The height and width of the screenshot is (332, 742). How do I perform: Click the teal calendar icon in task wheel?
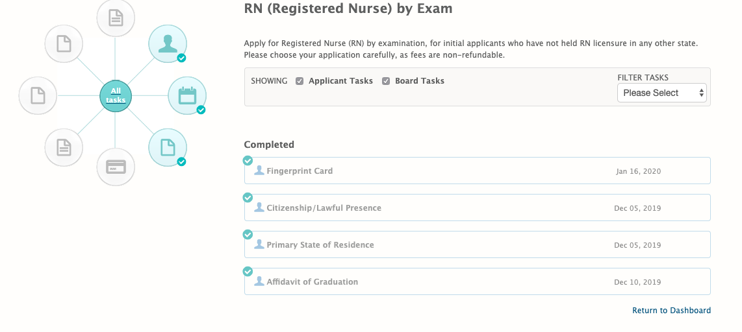click(x=187, y=96)
